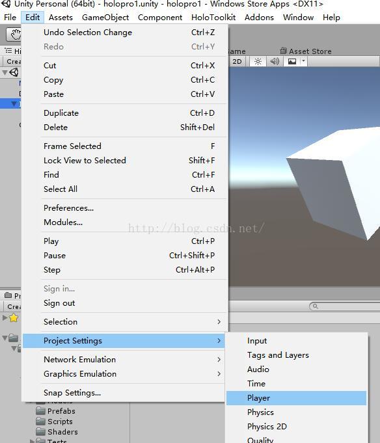Click Pause in Edit menu
The width and height of the screenshot is (380, 443).
click(x=124, y=255)
